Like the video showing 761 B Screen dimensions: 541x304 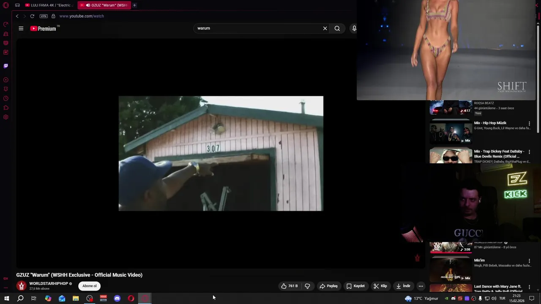(x=290, y=286)
